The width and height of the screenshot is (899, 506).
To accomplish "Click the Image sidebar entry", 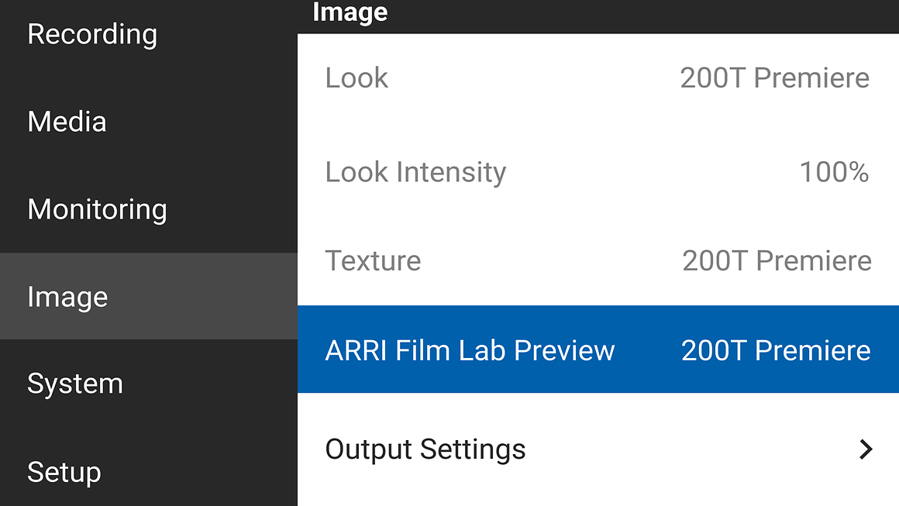I will pyautogui.click(x=67, y=297).
